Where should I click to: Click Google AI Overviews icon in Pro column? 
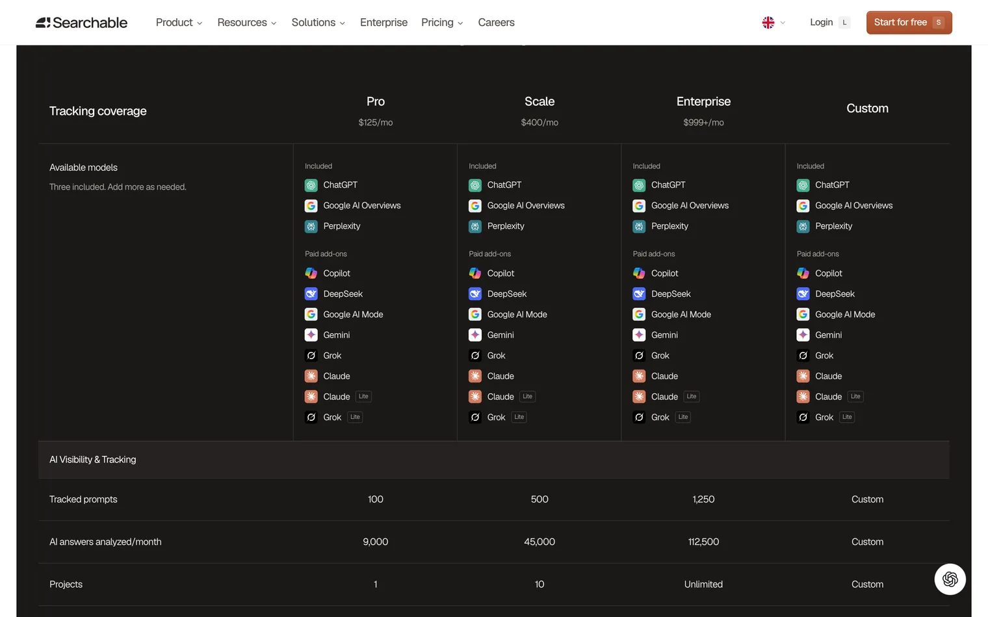click(311, 206)
